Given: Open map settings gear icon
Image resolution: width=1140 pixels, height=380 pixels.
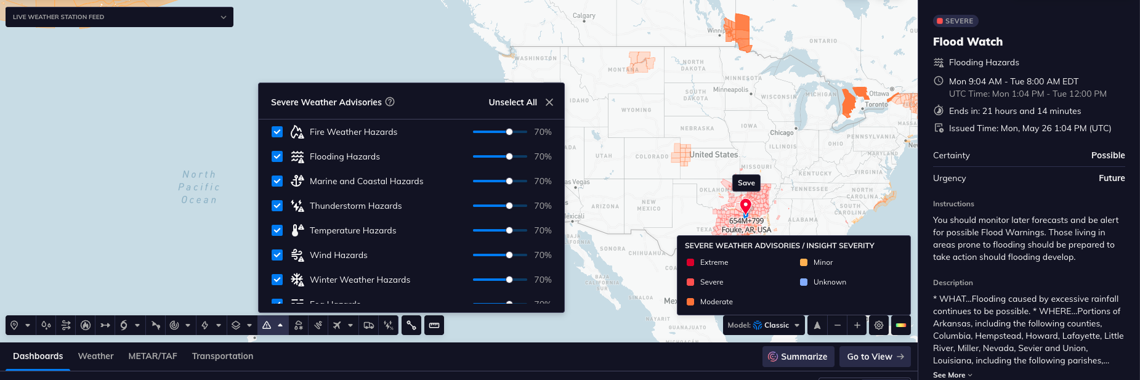Looking at the screenshot, I should (879, 325).
